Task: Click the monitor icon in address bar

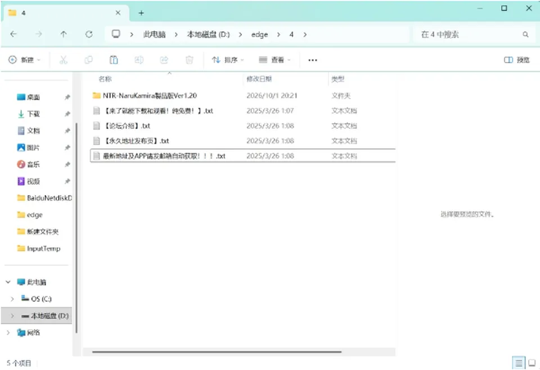Action: (116, 34)
